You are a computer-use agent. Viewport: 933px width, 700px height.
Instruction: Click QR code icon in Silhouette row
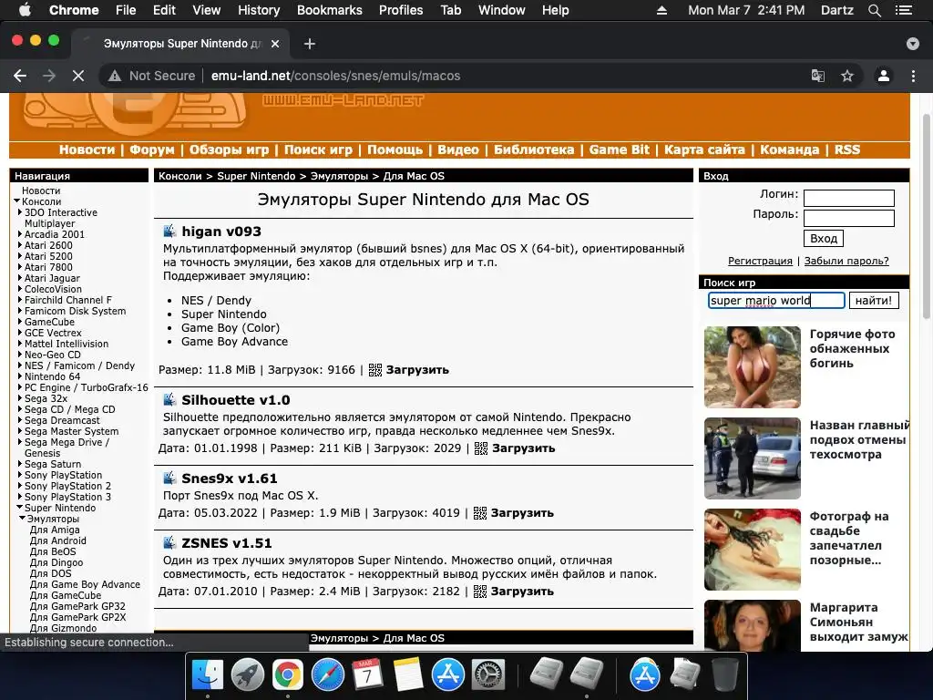481,448
